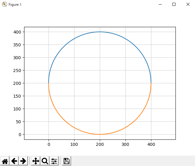The width and height of the screenshot is (195, 166).
Task: Maximize the Figure 1 window
Action: (174, 5)
